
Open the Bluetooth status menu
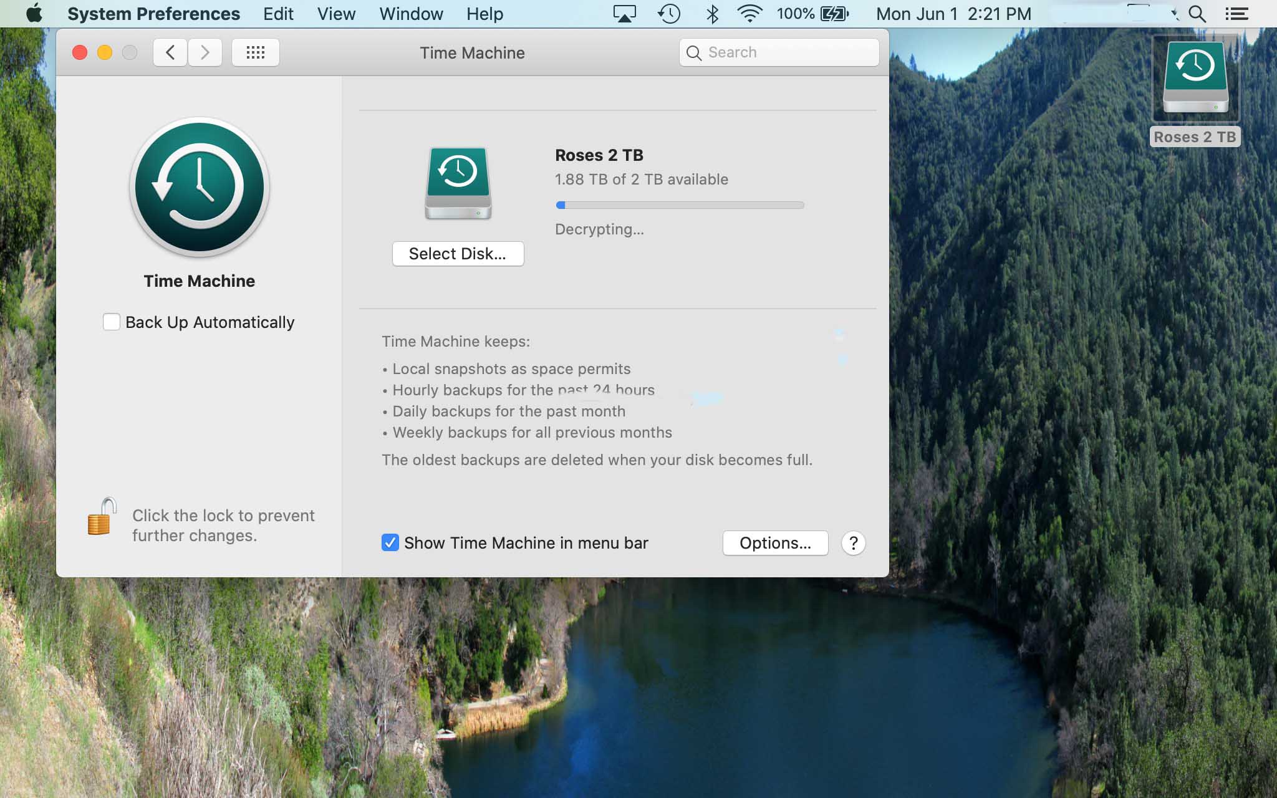[712, 14]
